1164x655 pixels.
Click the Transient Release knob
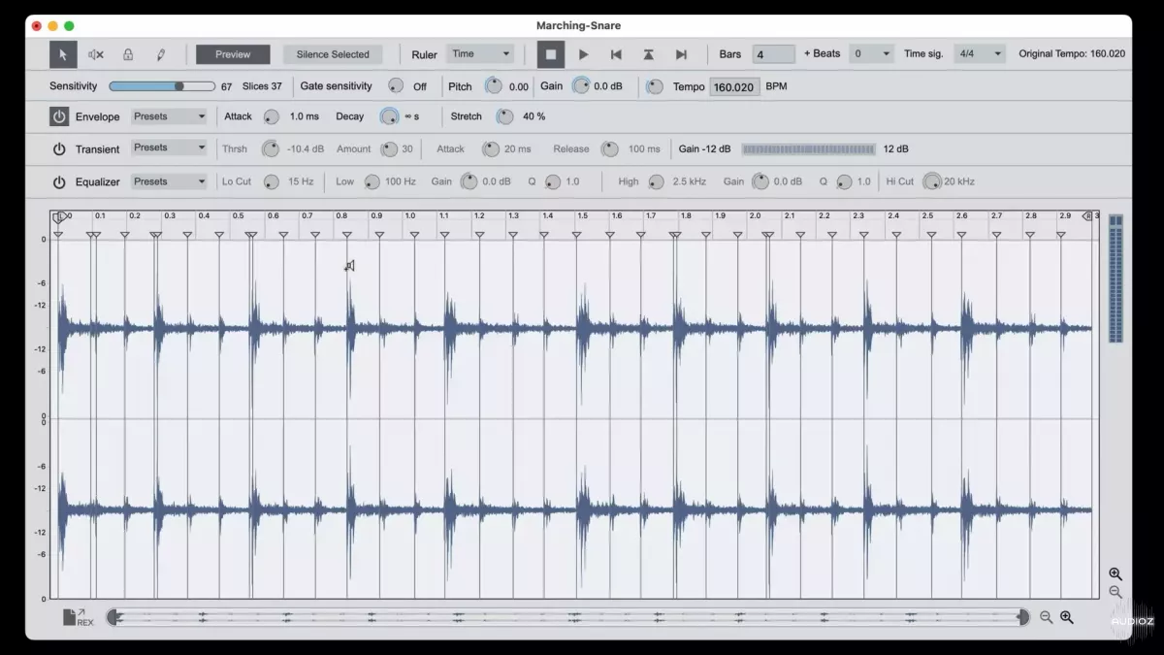pyautogui.click(x=609, y=149)
